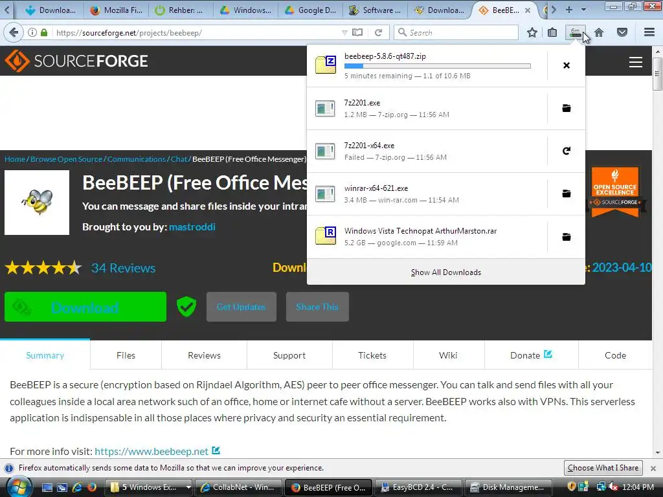663x497 pixels.
Task: Click the BeeBEEP bee logo thumbnail
Action: (37, 203)
